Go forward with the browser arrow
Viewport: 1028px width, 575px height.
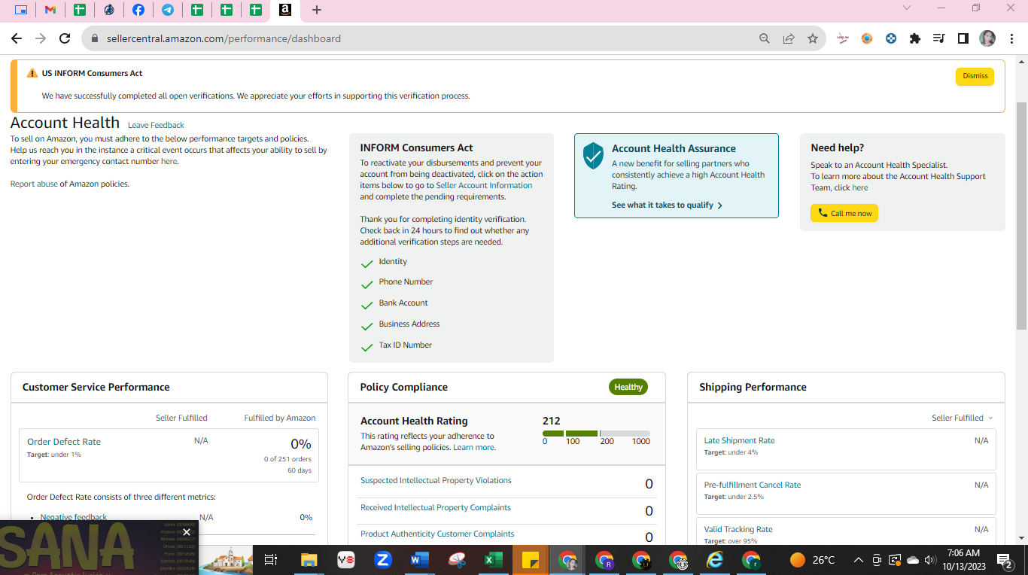(41, 38)
